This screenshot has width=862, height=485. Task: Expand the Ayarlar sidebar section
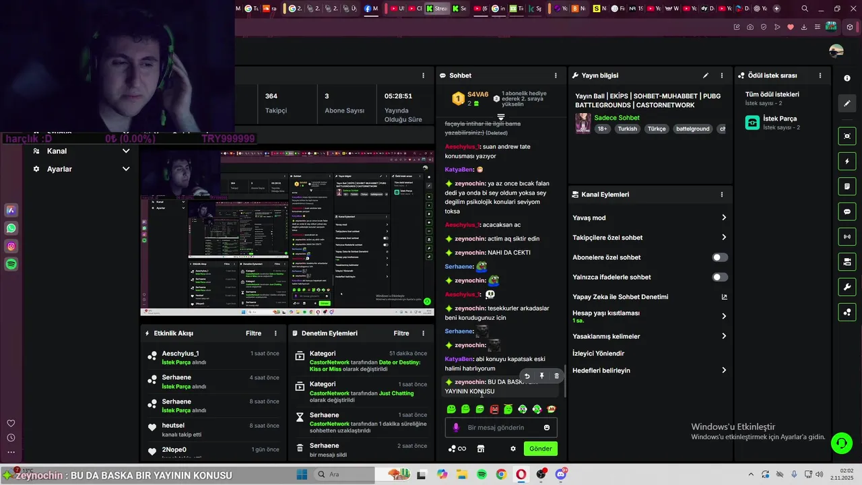[x=81, y=169]
